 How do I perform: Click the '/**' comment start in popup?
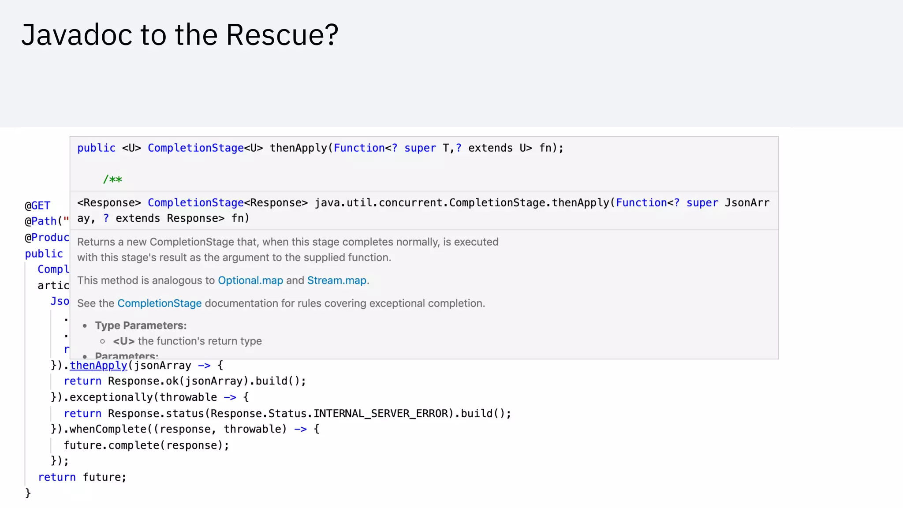(x=112, y=179)
